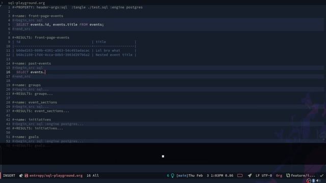Expand folded initiatives source block

[x=48, y=124]
